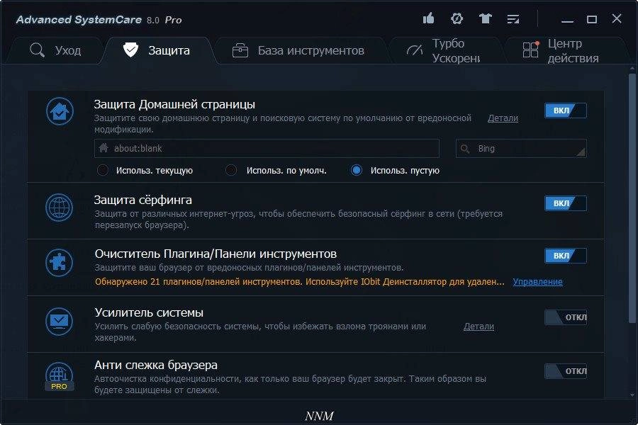Screen dimensions: 638x425
Task: Click the orange Обнаружено 21 плагинов warning text
Action: (x=299, y=282)
